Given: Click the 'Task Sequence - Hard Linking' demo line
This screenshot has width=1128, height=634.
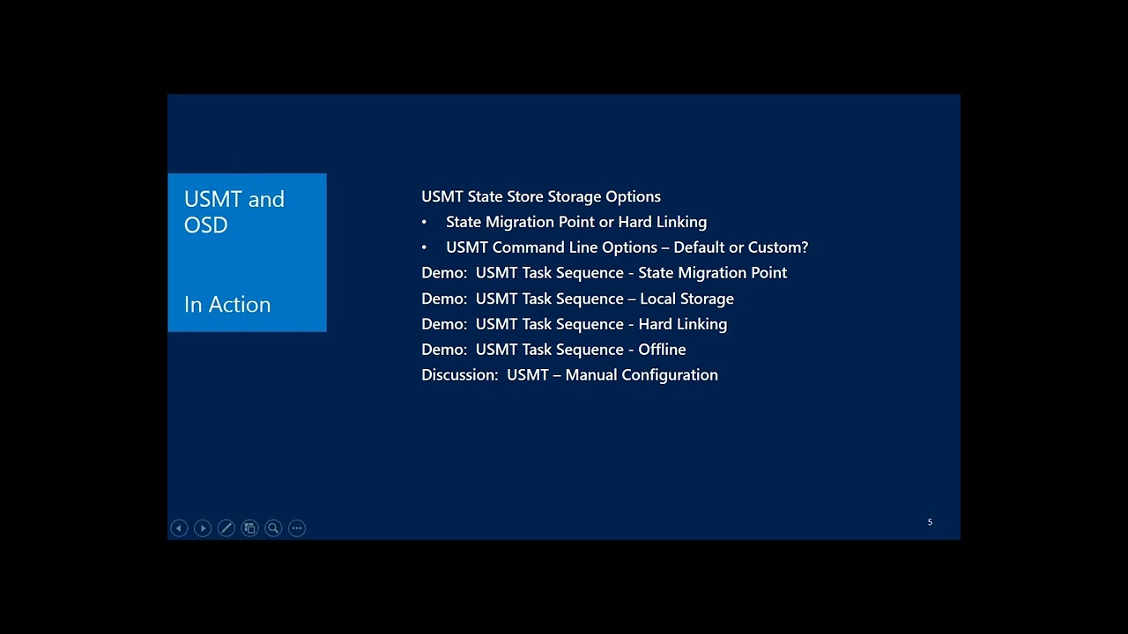Looking at the screenshot, I should coord(575,324).
